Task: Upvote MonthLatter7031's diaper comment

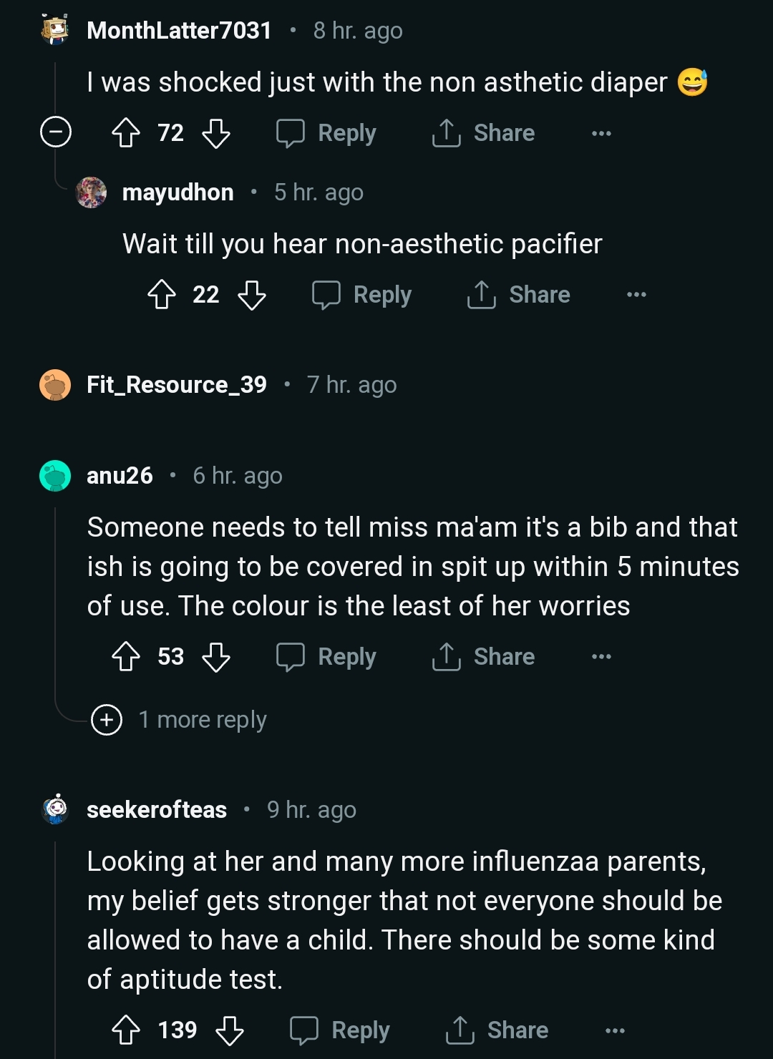Action: point(127,133)
